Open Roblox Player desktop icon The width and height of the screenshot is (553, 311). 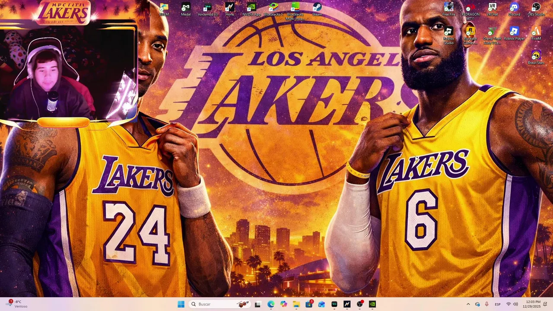(514, 34)
